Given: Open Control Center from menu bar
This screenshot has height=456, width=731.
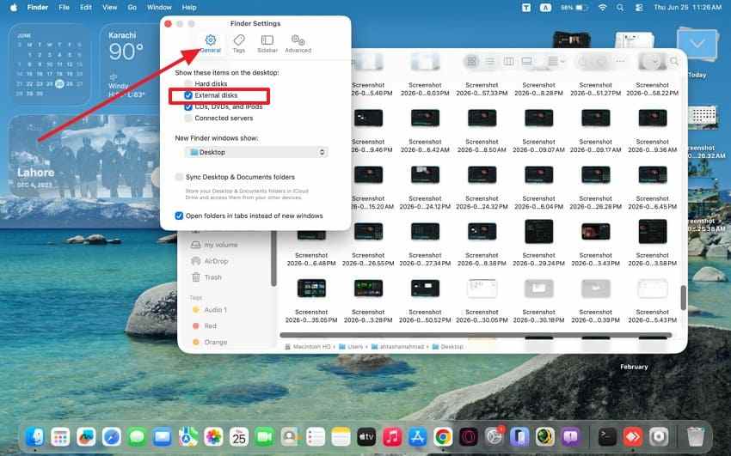Looking at the screenshot, I should pos(639,8).
